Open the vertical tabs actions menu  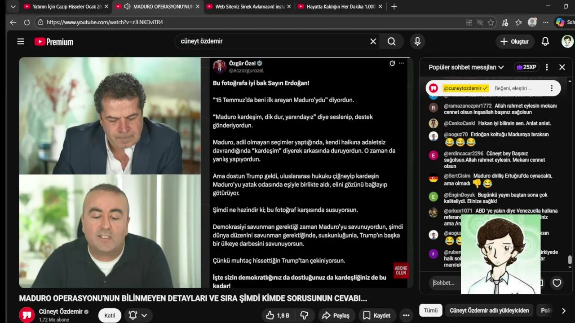click(x=13, y=7)
